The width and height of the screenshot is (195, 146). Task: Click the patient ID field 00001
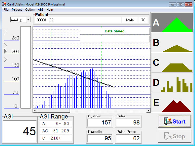tap(42, 20)
